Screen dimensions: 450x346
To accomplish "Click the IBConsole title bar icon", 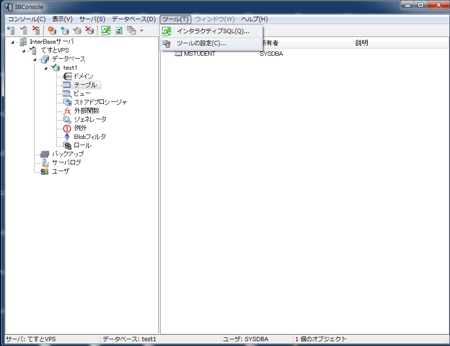I will coord(9,7).
